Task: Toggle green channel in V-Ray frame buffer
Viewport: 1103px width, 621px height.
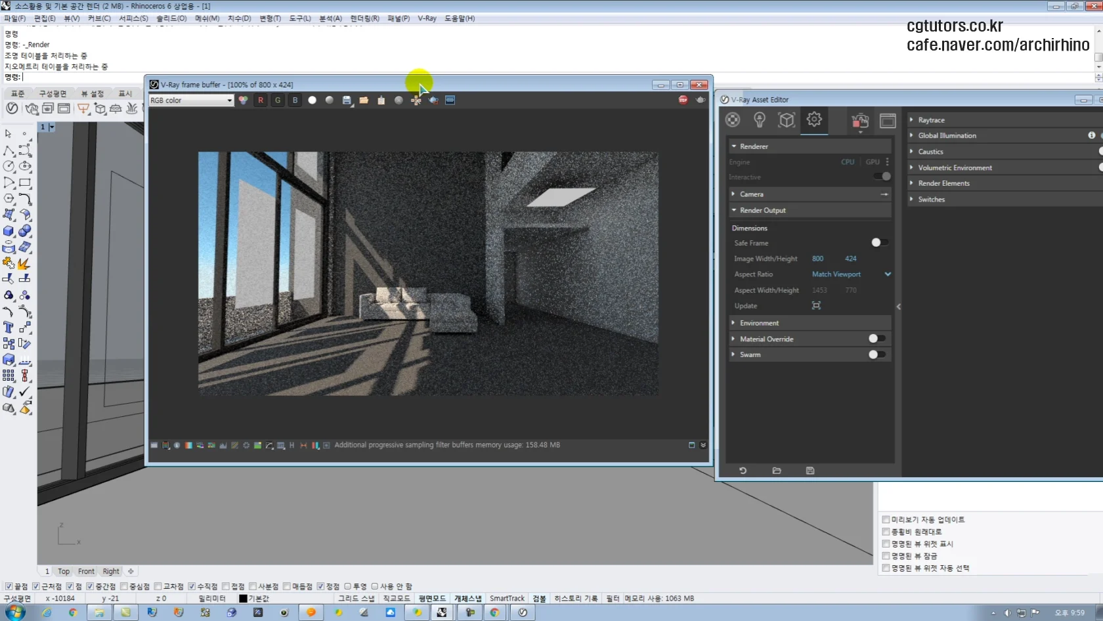Action: coord(278,100)
